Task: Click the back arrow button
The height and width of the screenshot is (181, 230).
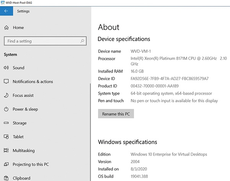Action: 6,11
